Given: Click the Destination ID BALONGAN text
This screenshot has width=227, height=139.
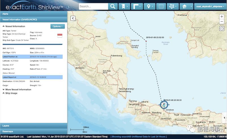Looking at the screenshot, I should 14,81.
